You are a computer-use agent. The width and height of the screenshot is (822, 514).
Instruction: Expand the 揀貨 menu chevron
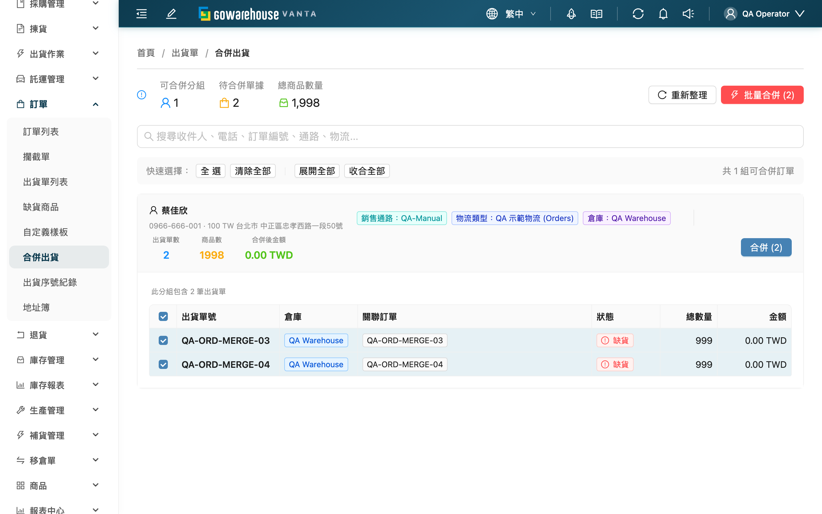pos(95,28)
